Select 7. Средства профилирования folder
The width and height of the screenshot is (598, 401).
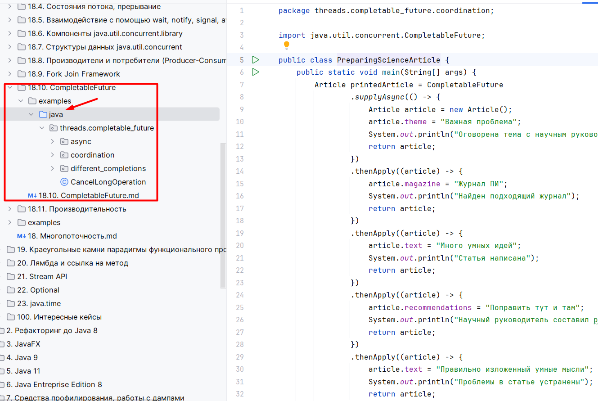(95, 398)
